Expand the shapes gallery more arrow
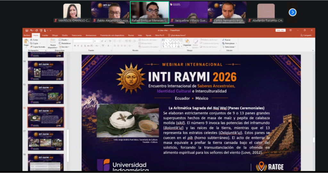This screenshot has height=173, width=328. (181, 46)
